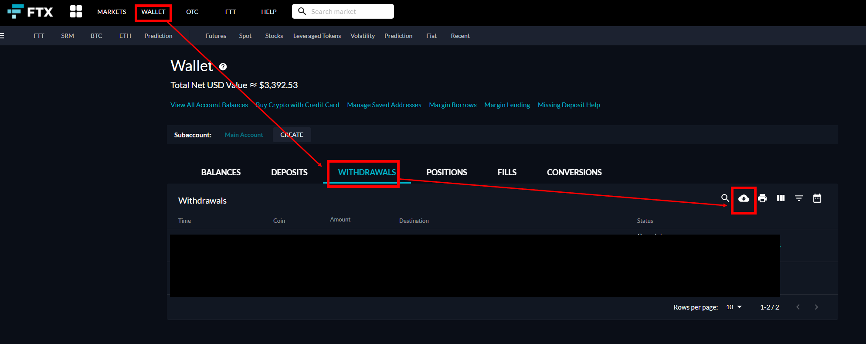Go to next page of withdrawals

pos(816,307)
